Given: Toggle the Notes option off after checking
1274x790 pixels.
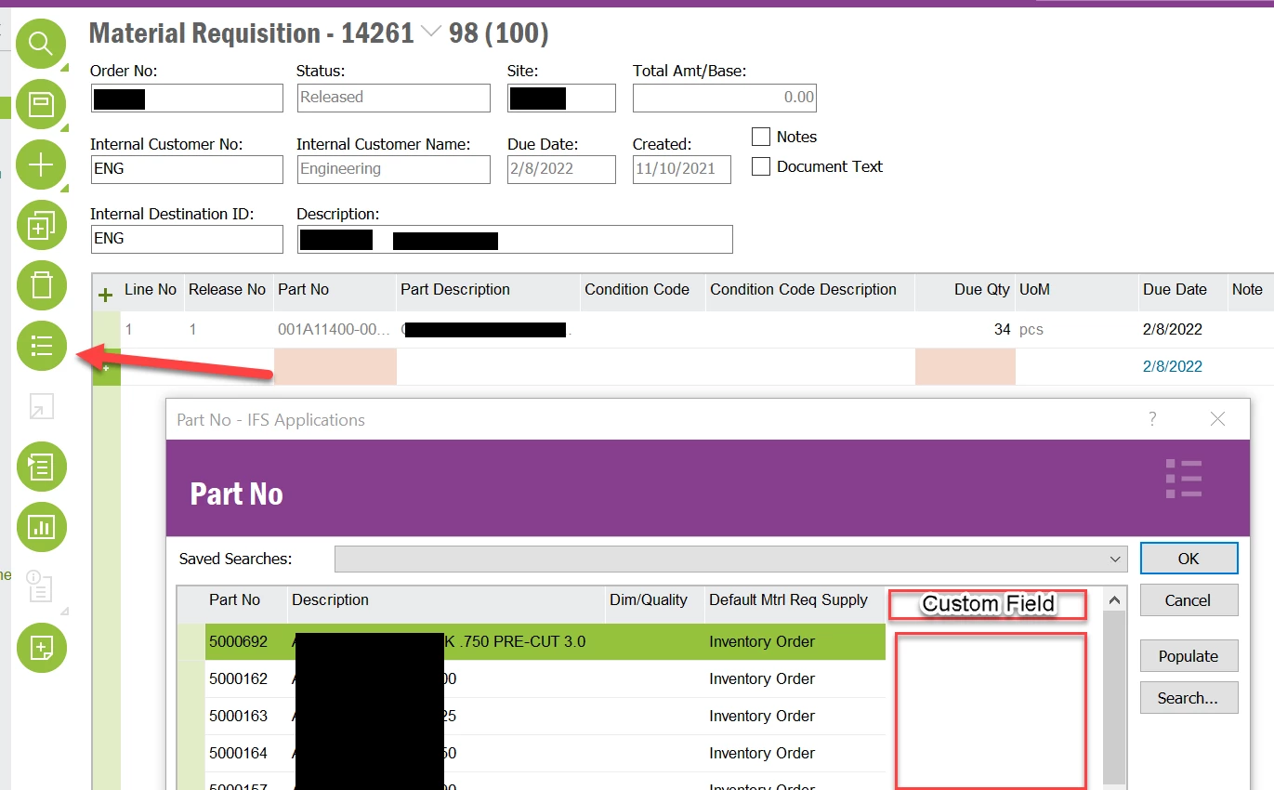Looking at the screenshot, I should 759,137.
